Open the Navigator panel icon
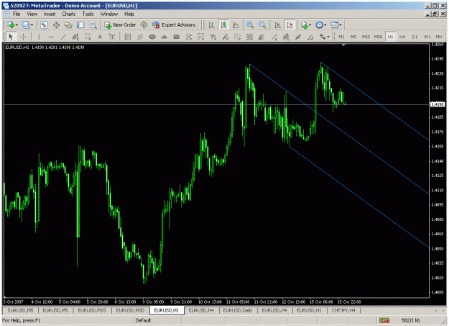Viewport: 449px width, 326px height. [68, 25]
